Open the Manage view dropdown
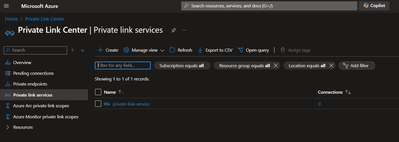 [x=144, y=50]
